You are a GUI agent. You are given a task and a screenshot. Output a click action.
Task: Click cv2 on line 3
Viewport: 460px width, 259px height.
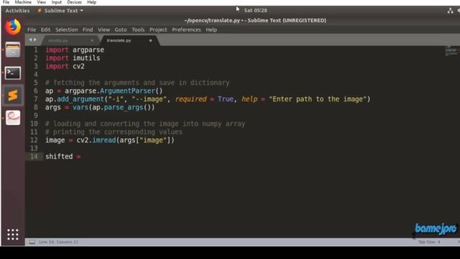coord(78,66)
